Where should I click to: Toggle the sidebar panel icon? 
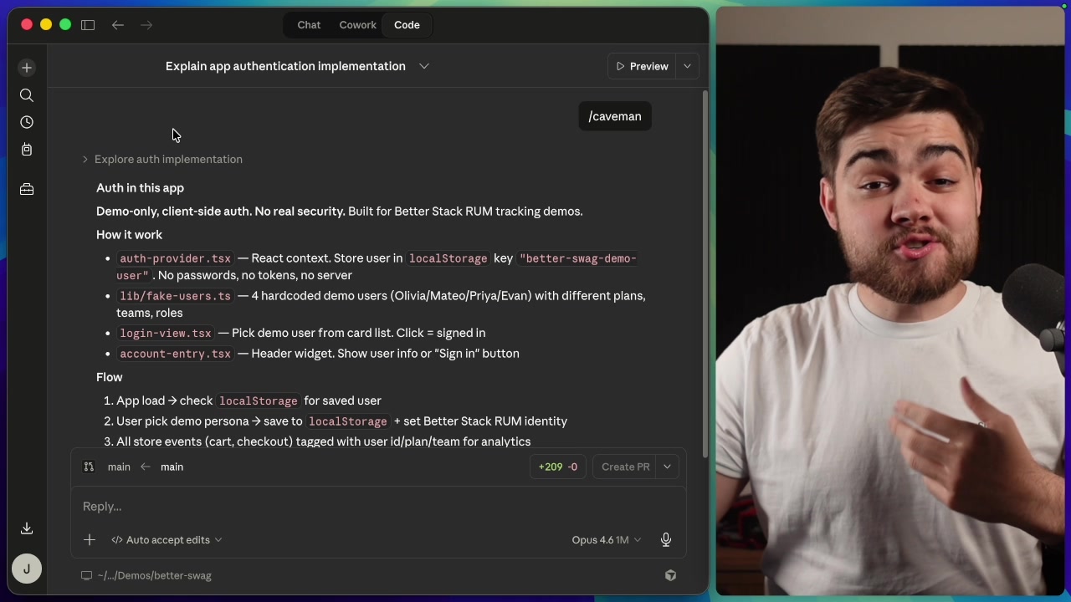coord(88,25)
